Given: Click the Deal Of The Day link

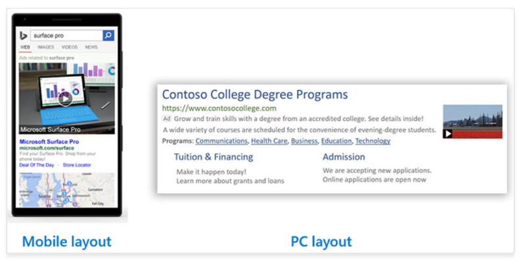Looking at the screenshot, I should (x=37, y=165).
